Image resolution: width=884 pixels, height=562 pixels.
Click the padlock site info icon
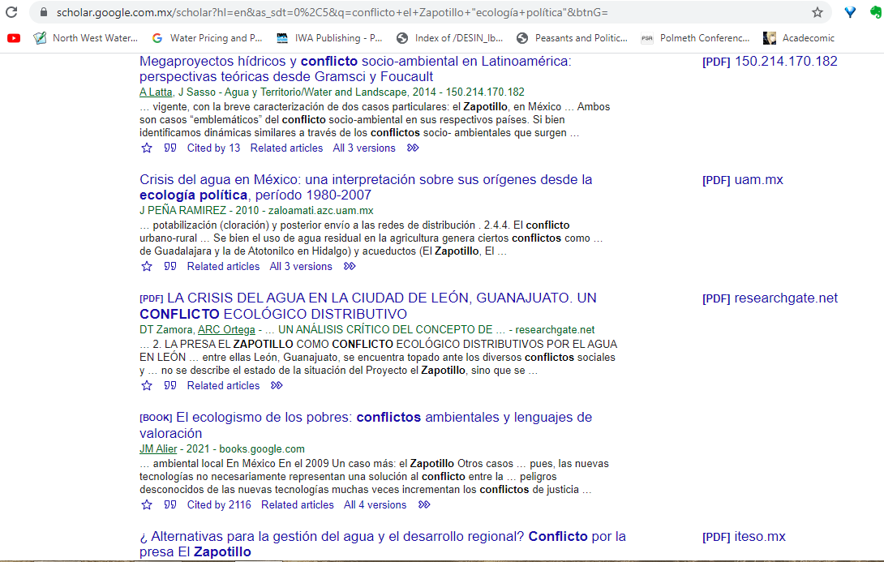pos(44,12)
